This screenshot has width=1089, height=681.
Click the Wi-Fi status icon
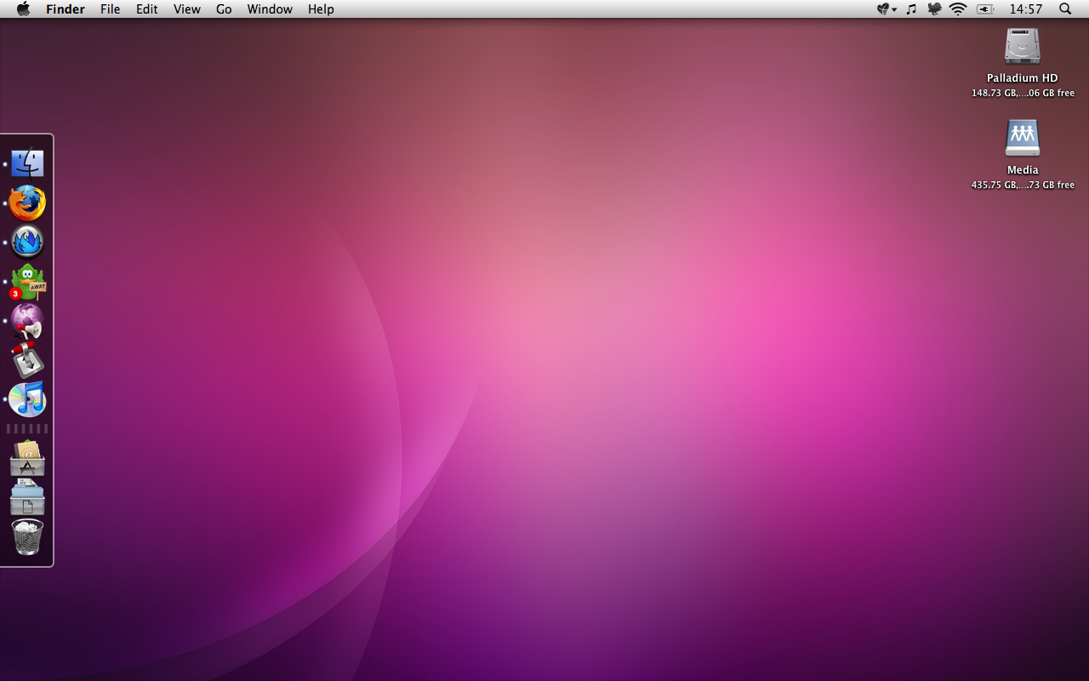coord(958,9)
